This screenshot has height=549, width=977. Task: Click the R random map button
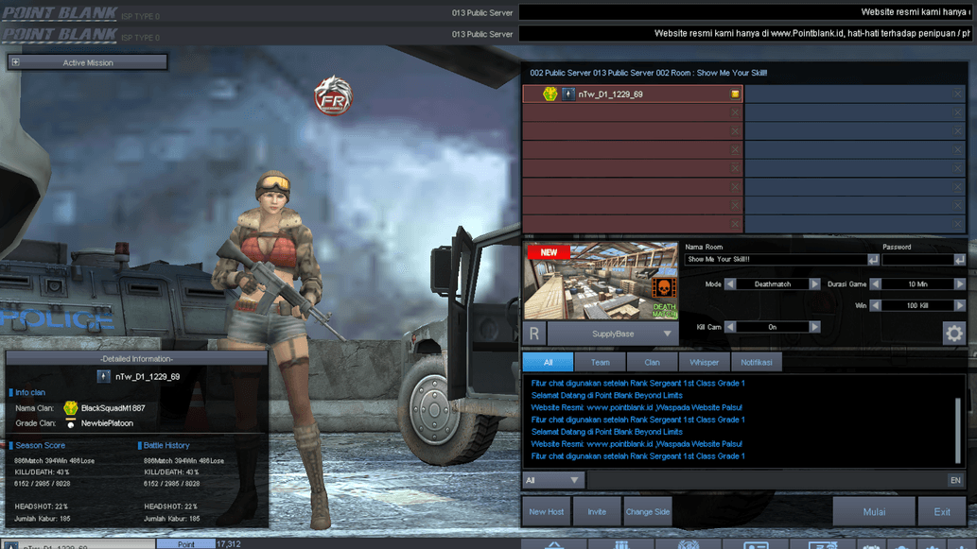[x=534, y=334]
